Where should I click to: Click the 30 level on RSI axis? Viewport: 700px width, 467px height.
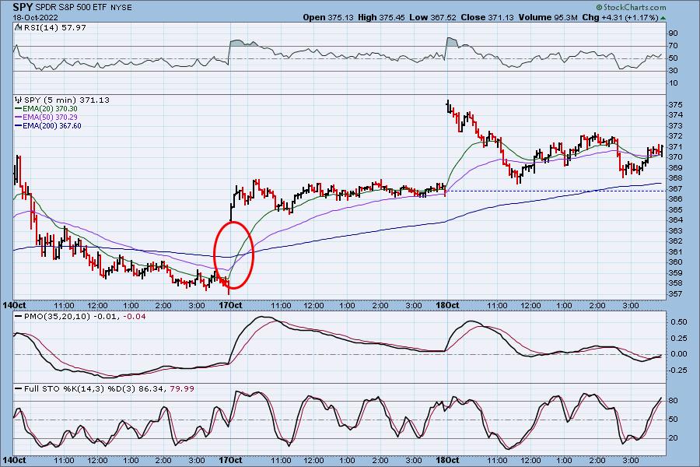point(673,71)
